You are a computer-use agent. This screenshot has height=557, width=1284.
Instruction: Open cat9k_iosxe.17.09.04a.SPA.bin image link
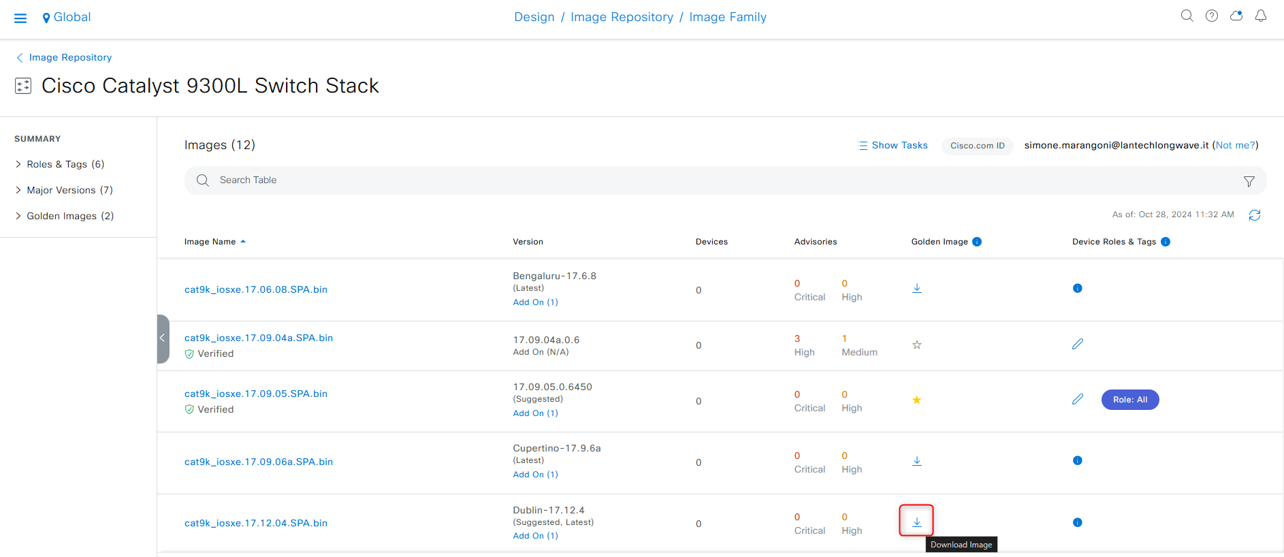coord(259,338)
